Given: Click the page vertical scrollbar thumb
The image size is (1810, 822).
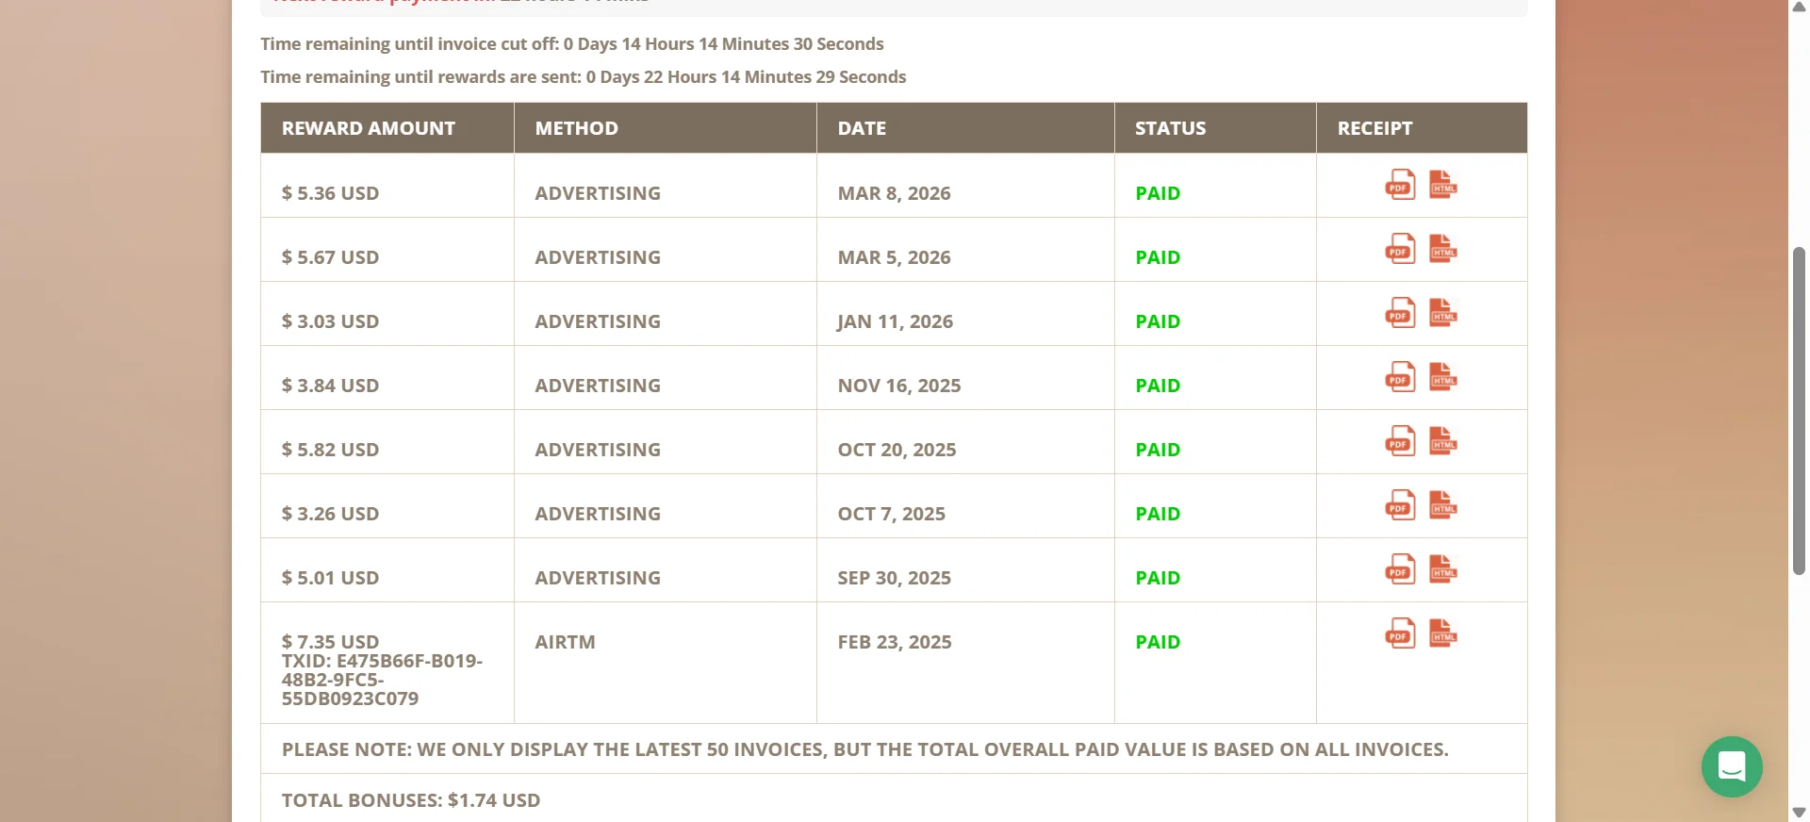Looking at the screenshot, I should click(x=1799, y=411).
